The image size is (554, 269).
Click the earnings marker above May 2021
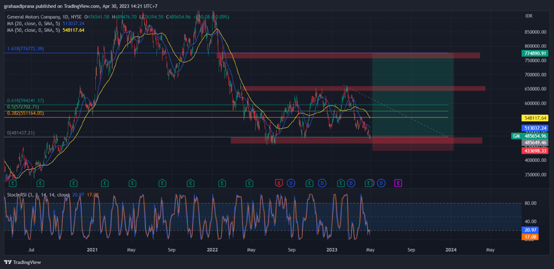[x=133, y=183]
